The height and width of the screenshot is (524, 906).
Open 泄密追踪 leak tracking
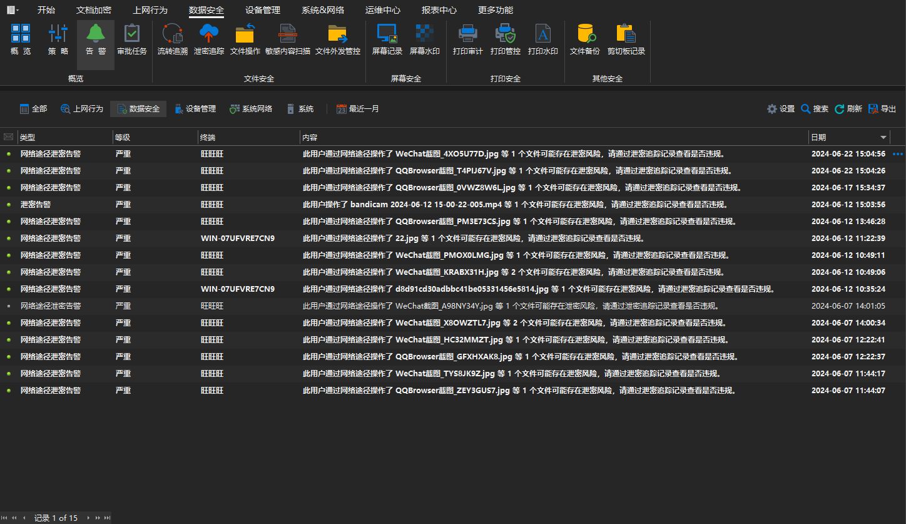click(x=209, y=39)
